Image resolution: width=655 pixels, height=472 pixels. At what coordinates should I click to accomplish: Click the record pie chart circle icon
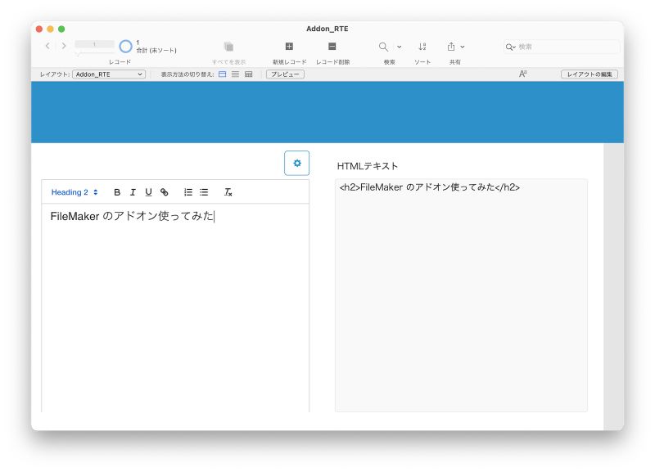[125, 47]
